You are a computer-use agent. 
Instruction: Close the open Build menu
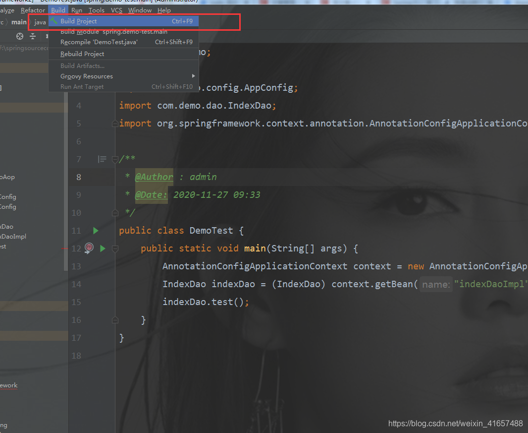(58, 10)
